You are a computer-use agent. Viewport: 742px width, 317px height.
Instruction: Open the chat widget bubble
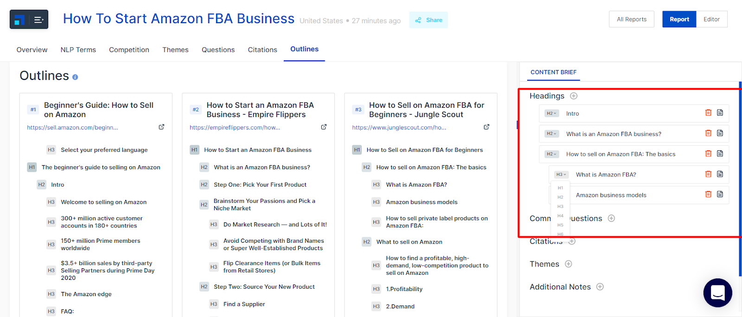(x=717, y=293)
